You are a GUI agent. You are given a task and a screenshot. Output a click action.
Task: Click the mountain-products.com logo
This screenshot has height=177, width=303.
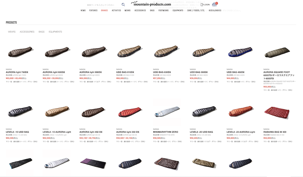[151, 4]
